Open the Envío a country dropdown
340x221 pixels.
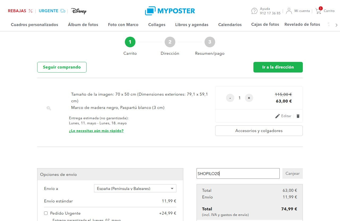coord(135,189)
